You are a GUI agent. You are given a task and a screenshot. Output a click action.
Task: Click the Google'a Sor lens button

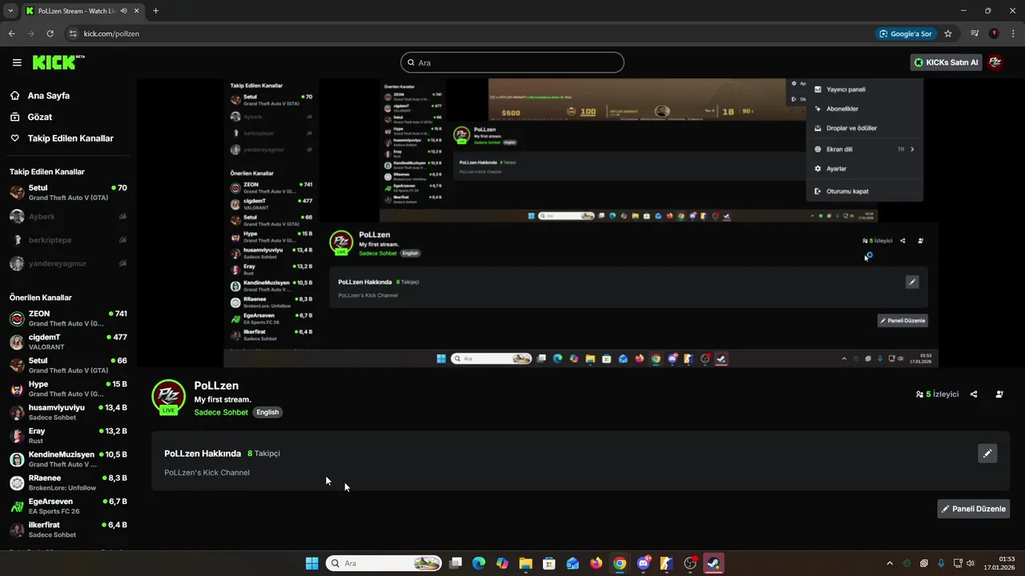[905, 34]
